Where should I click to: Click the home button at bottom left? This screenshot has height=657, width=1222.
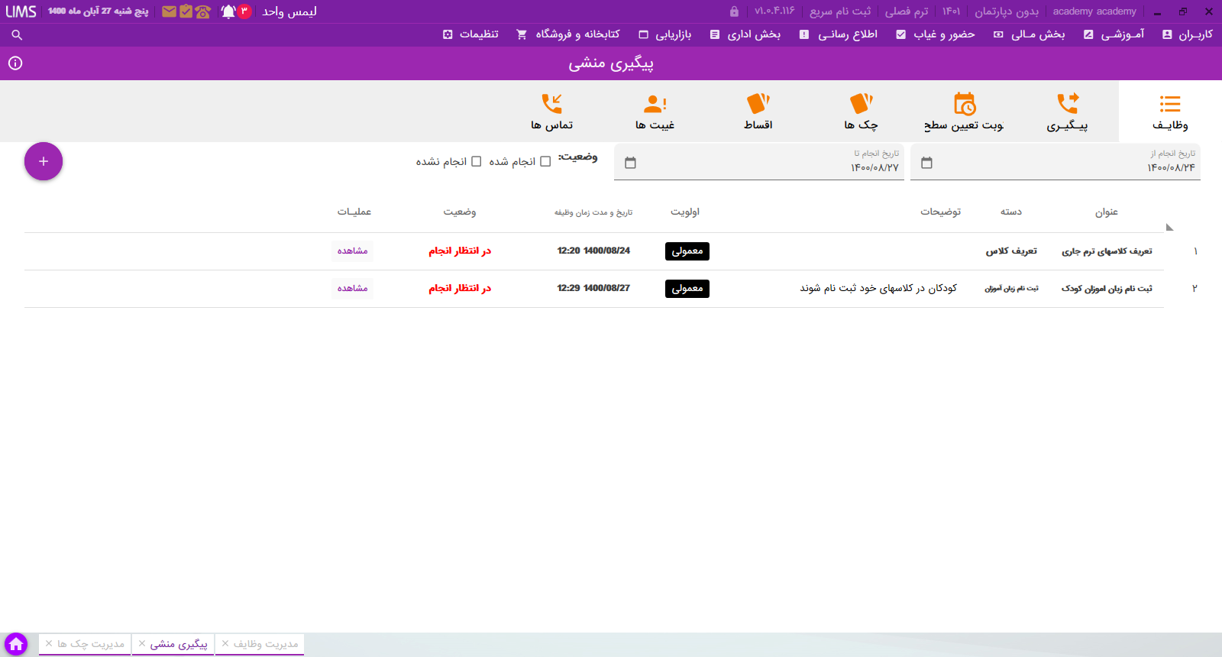point(15,644)
